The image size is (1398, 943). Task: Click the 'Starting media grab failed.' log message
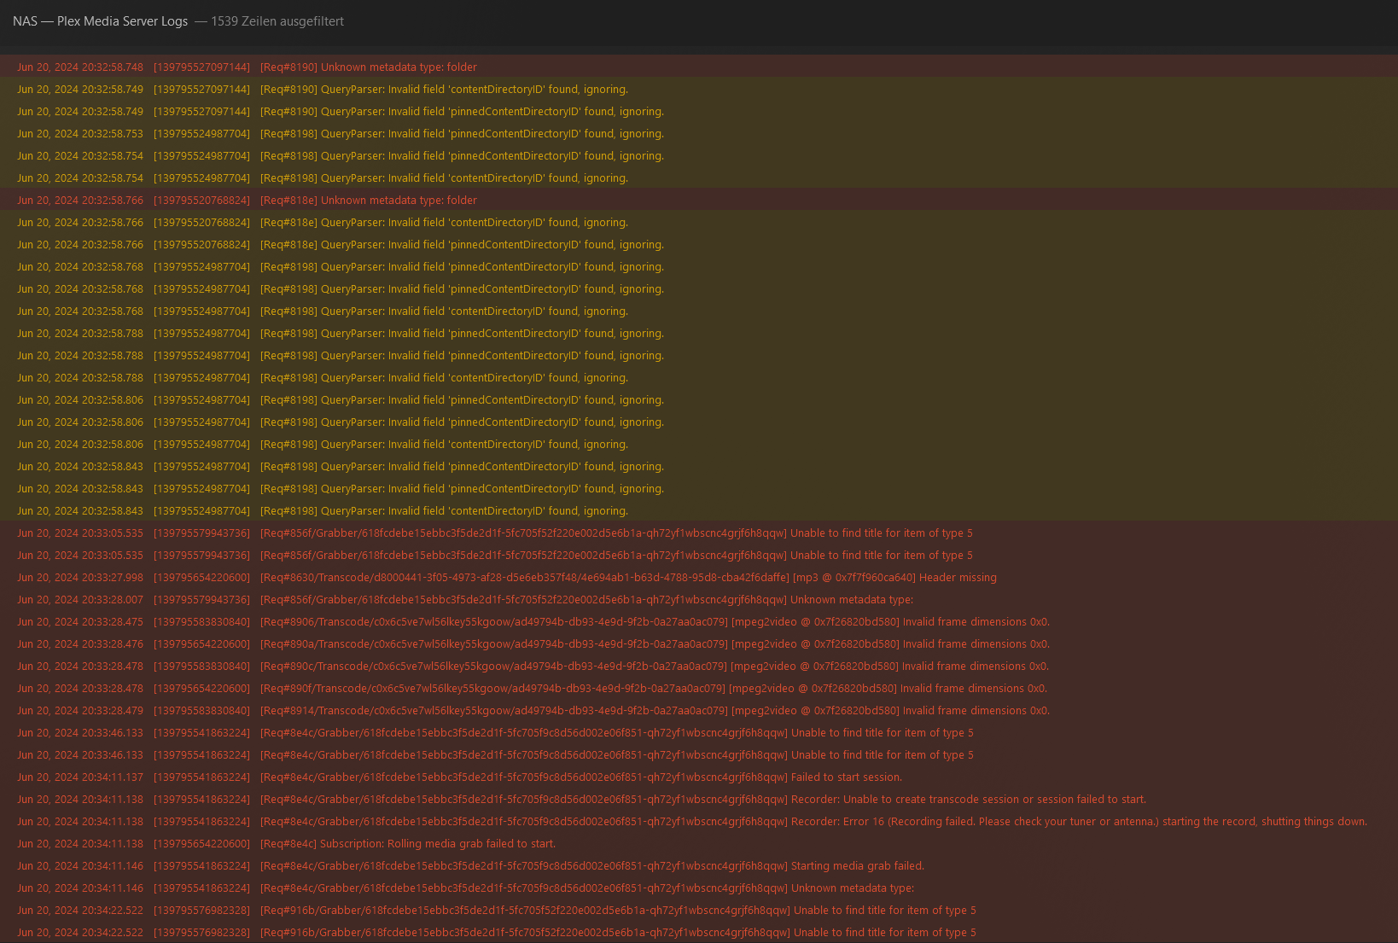[x=592, y=865]
